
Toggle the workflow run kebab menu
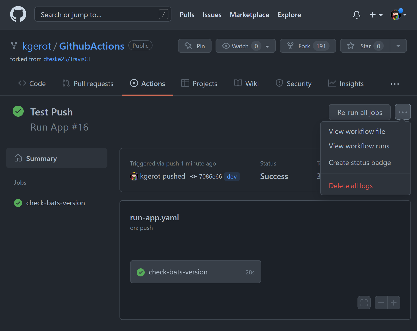pos(403,112)
